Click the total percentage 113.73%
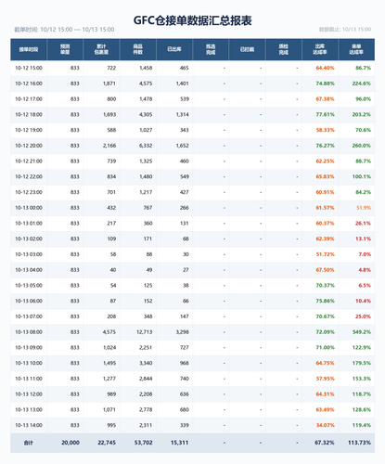The image size is (385, 464). (x=359, y=443)
